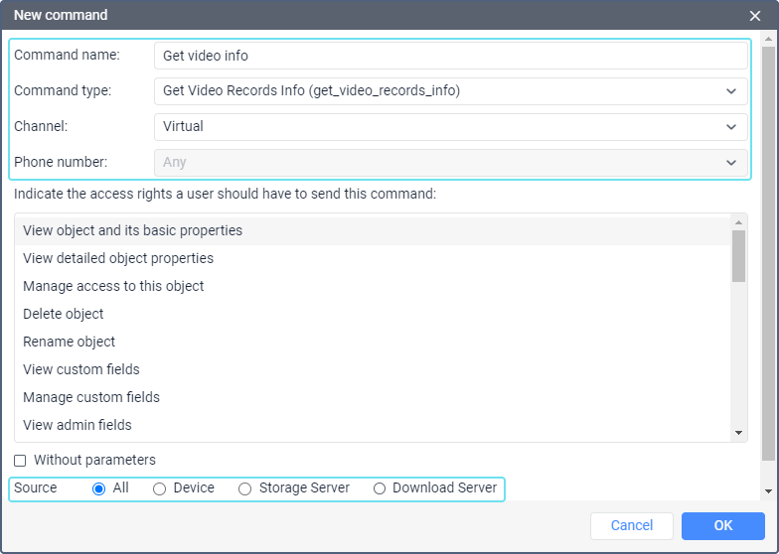
Task: Open the Phone number dropdown
Action: [451, 163]
